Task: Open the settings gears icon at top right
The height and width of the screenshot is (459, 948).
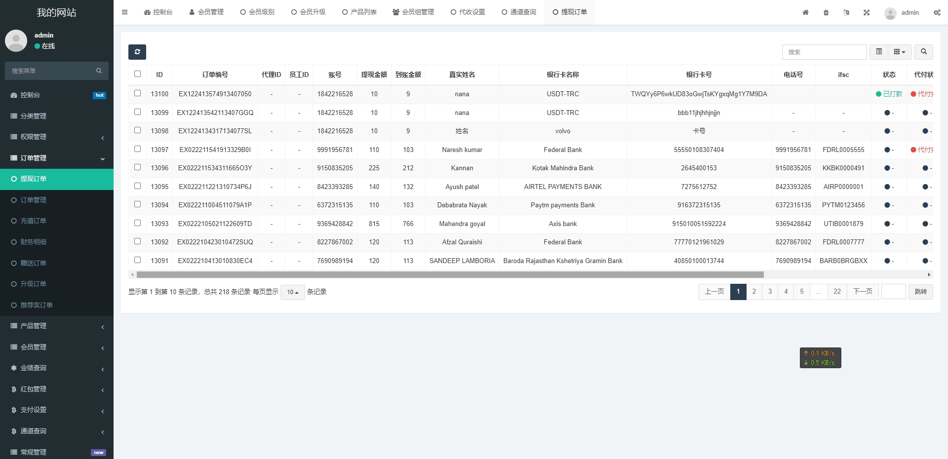Action: tap(937, 13)
